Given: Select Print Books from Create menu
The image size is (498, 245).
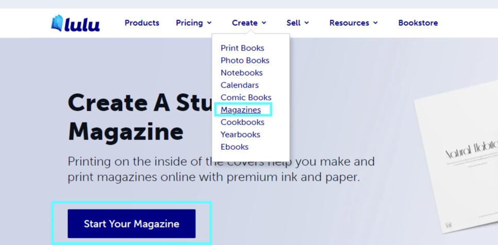Looking at the screenshot, I should pos(242,48).
